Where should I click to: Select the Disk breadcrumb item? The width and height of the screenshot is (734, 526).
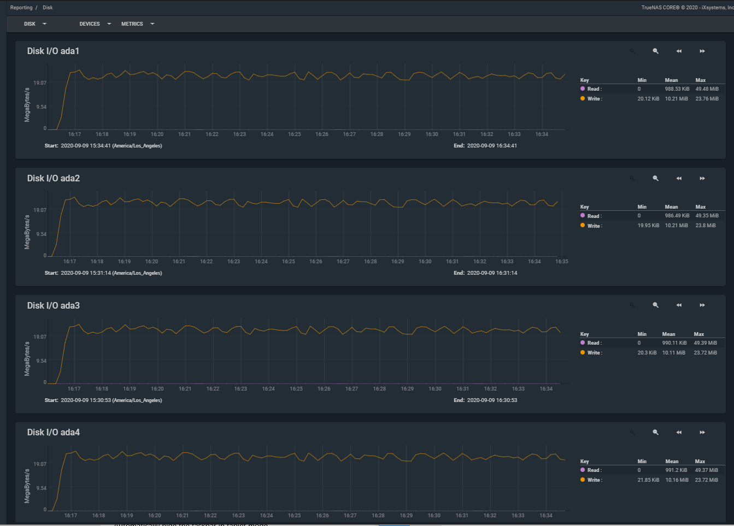tap(48, 8)
